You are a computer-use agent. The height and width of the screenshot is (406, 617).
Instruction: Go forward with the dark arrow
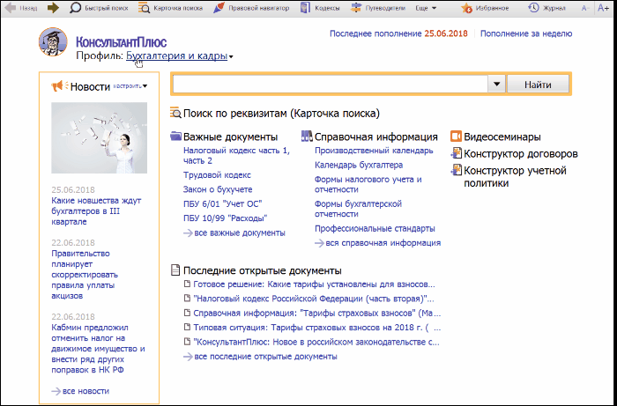pyautogui.click(x=53, y=8)
